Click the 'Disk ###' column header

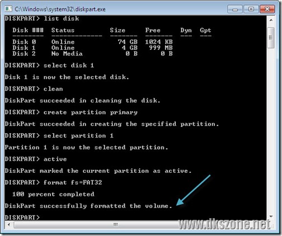28,30
